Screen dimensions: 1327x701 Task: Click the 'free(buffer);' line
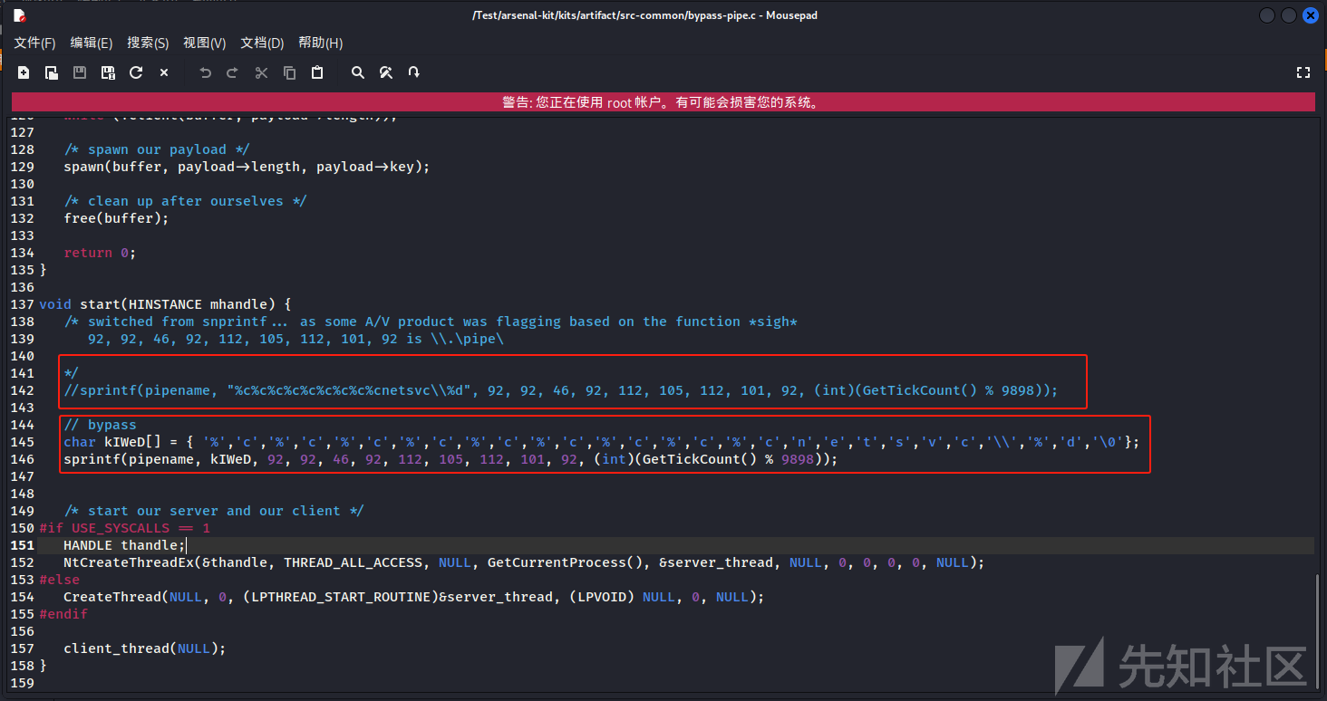coord(116,218)
